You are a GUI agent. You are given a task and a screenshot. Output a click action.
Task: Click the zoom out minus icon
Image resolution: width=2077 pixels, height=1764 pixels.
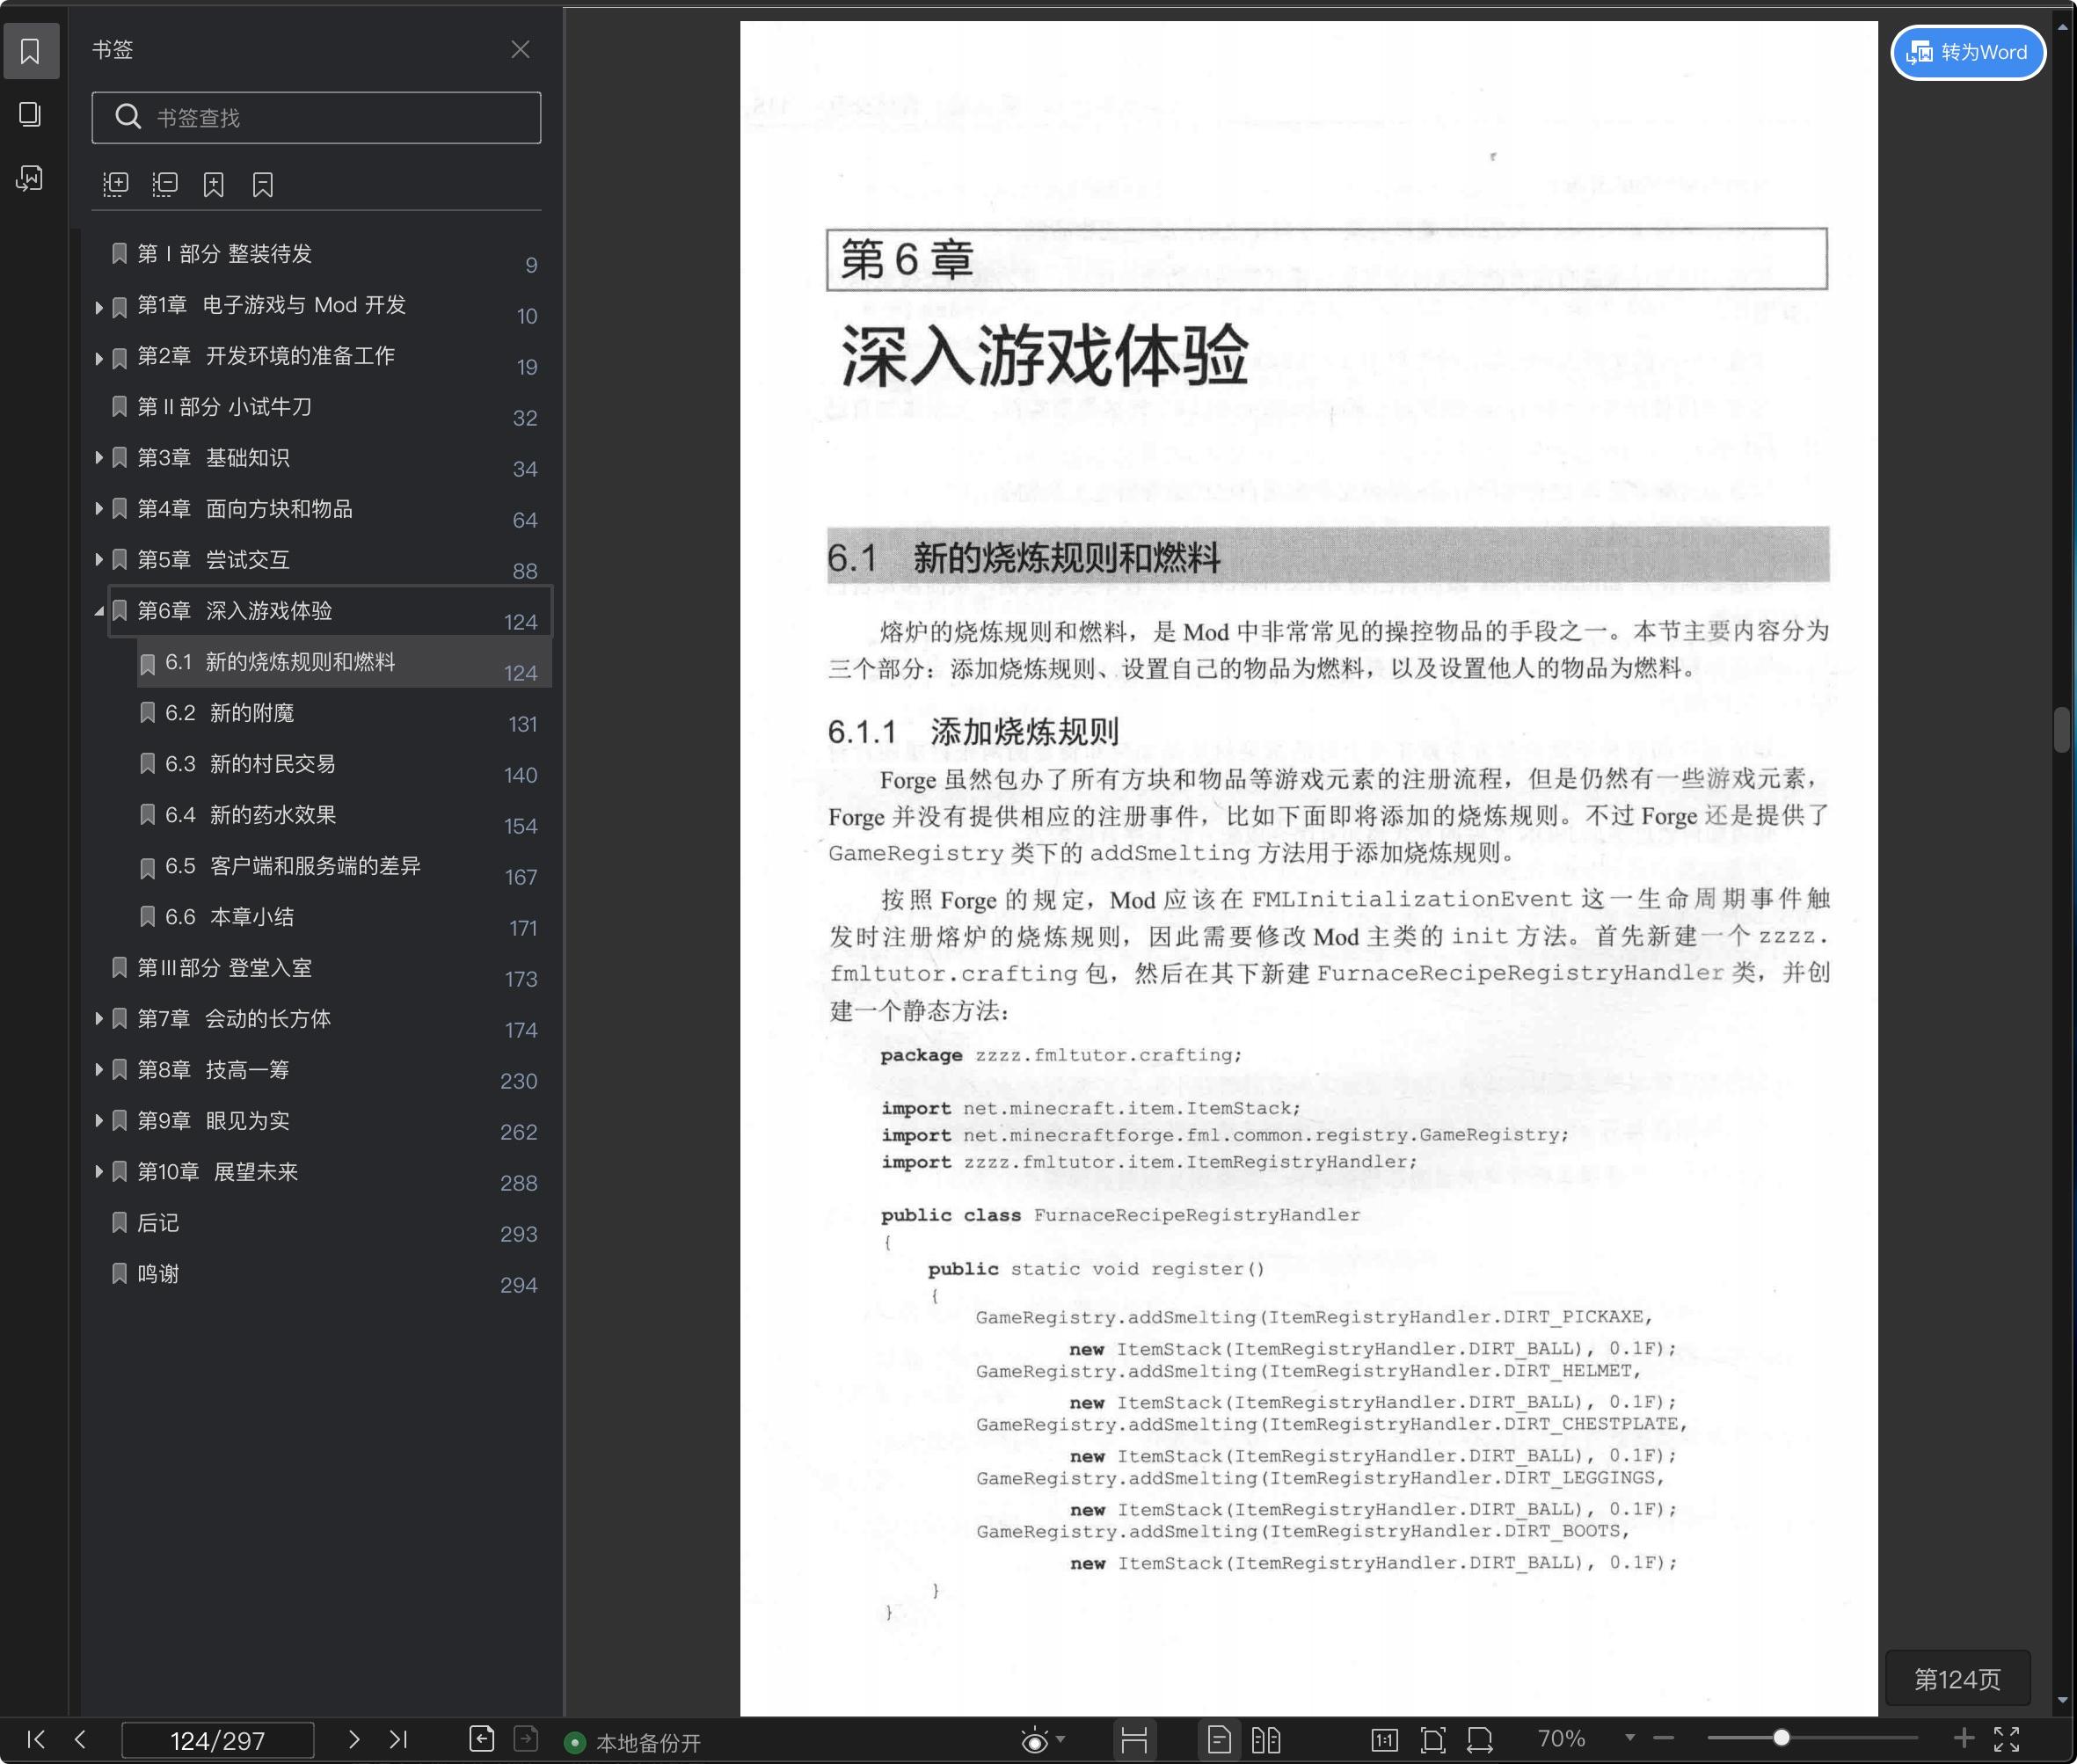tap(1664, 1739)
